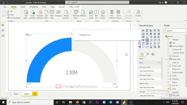Switch to the View ribbon tab
Image resolution: width=187 pixels, height=105 pixels.
(44, 7)
